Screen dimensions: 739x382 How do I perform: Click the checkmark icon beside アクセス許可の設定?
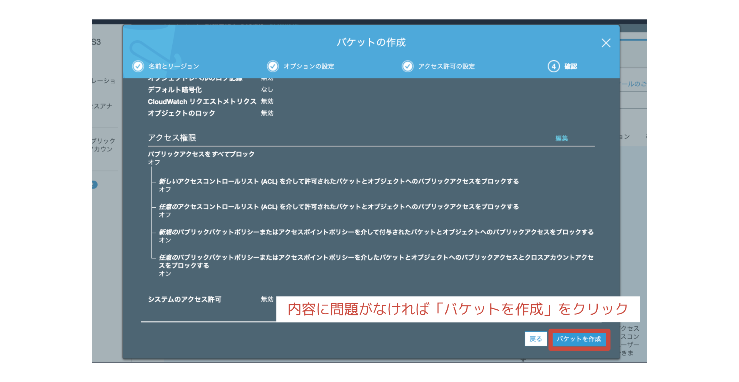pos(408,66)
